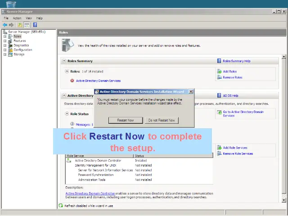Image resolution: width=288 pixels, height=216 pixels.
Task: Click the red error icon beside Active Directory Domain Services
Action: [x=72, y=81]
